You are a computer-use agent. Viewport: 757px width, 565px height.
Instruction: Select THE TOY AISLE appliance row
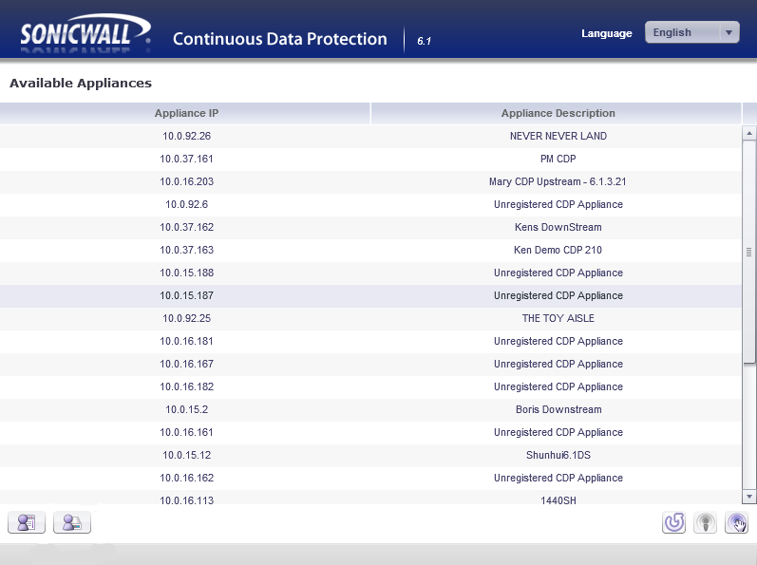[370, 318]
